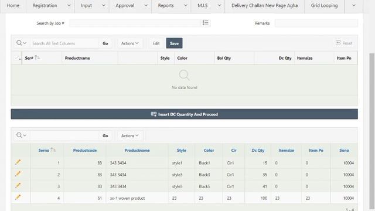Click the lower grid Color column header
This screenshot has height=211, width=375.
pos(209,150)
